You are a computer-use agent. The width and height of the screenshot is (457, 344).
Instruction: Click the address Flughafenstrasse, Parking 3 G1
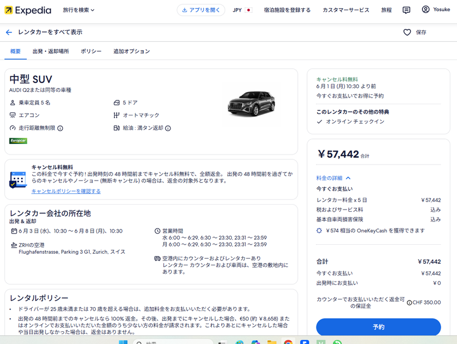72,252
